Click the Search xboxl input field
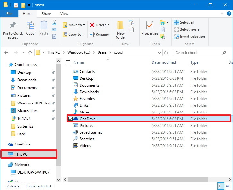Image resolution: width=233 pixels, height=190 pixels. pyautogui.click(x=201, y=53)
